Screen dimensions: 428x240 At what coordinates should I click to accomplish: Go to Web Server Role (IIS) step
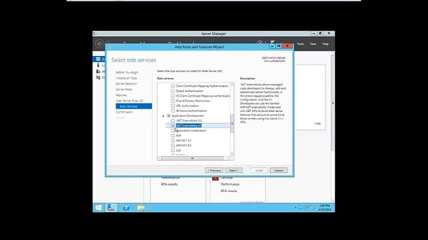click(x=129, y=101)
